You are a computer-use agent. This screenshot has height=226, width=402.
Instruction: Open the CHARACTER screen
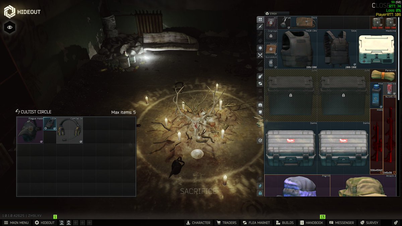point(199,223)
